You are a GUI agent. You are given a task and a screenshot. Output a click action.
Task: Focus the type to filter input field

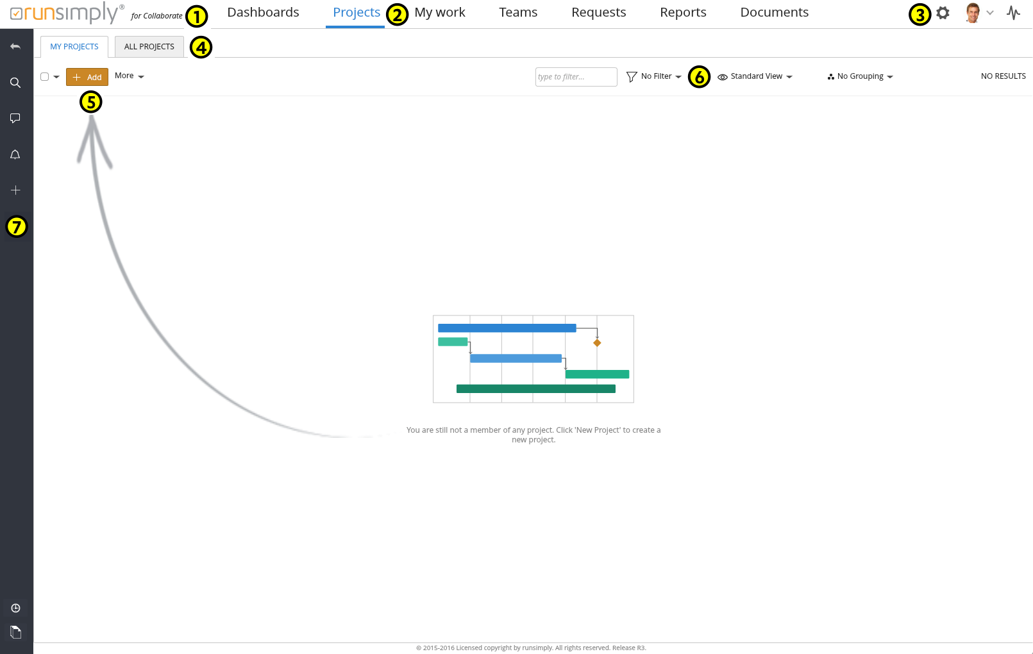click(x=576, y=77)
